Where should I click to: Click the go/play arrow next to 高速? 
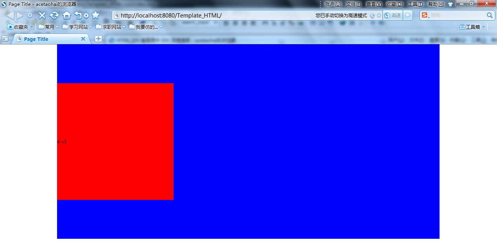coord(408,15)
